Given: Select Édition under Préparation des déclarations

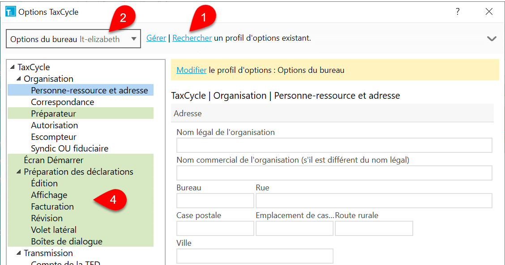Looking at the screenshot, I should 81,183.
